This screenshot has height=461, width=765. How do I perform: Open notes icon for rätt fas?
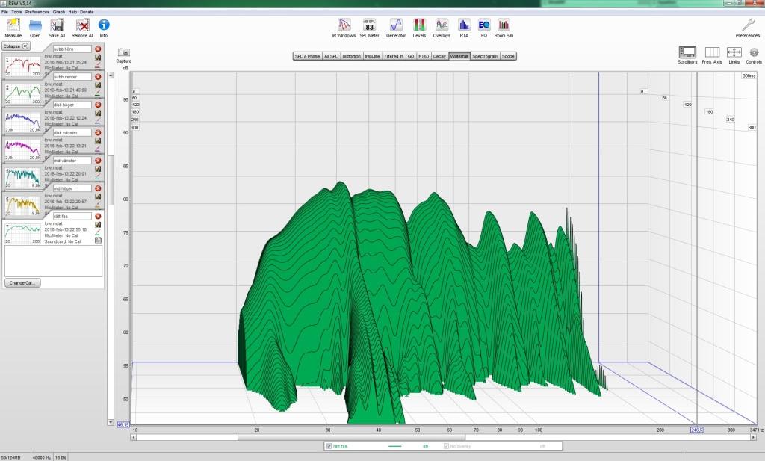click(98, 241)
